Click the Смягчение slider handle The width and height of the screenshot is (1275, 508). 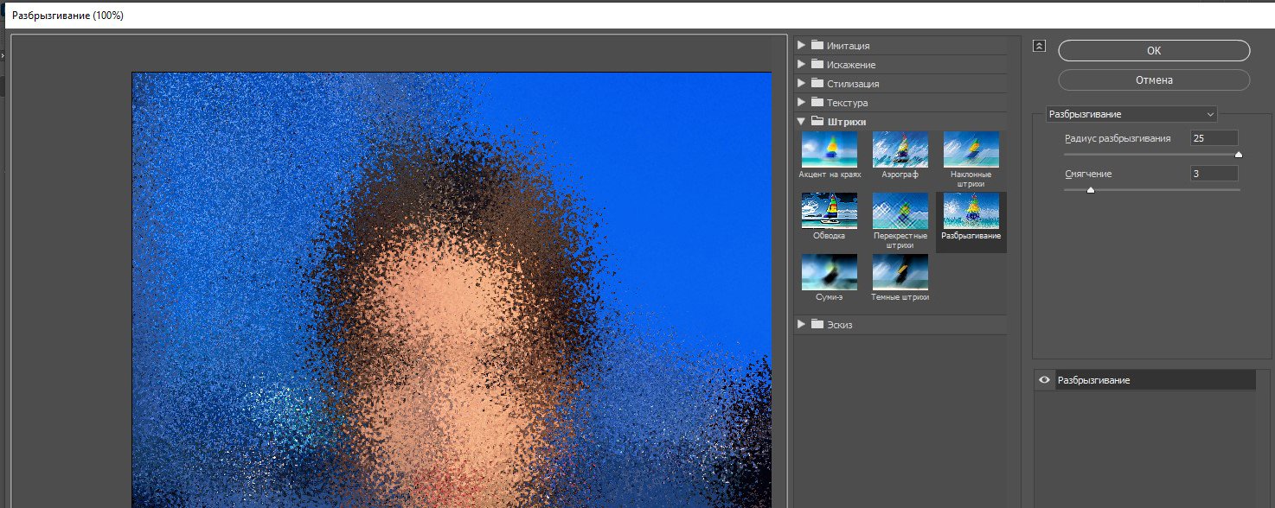pyautogui.click(x=1090, y=190)
